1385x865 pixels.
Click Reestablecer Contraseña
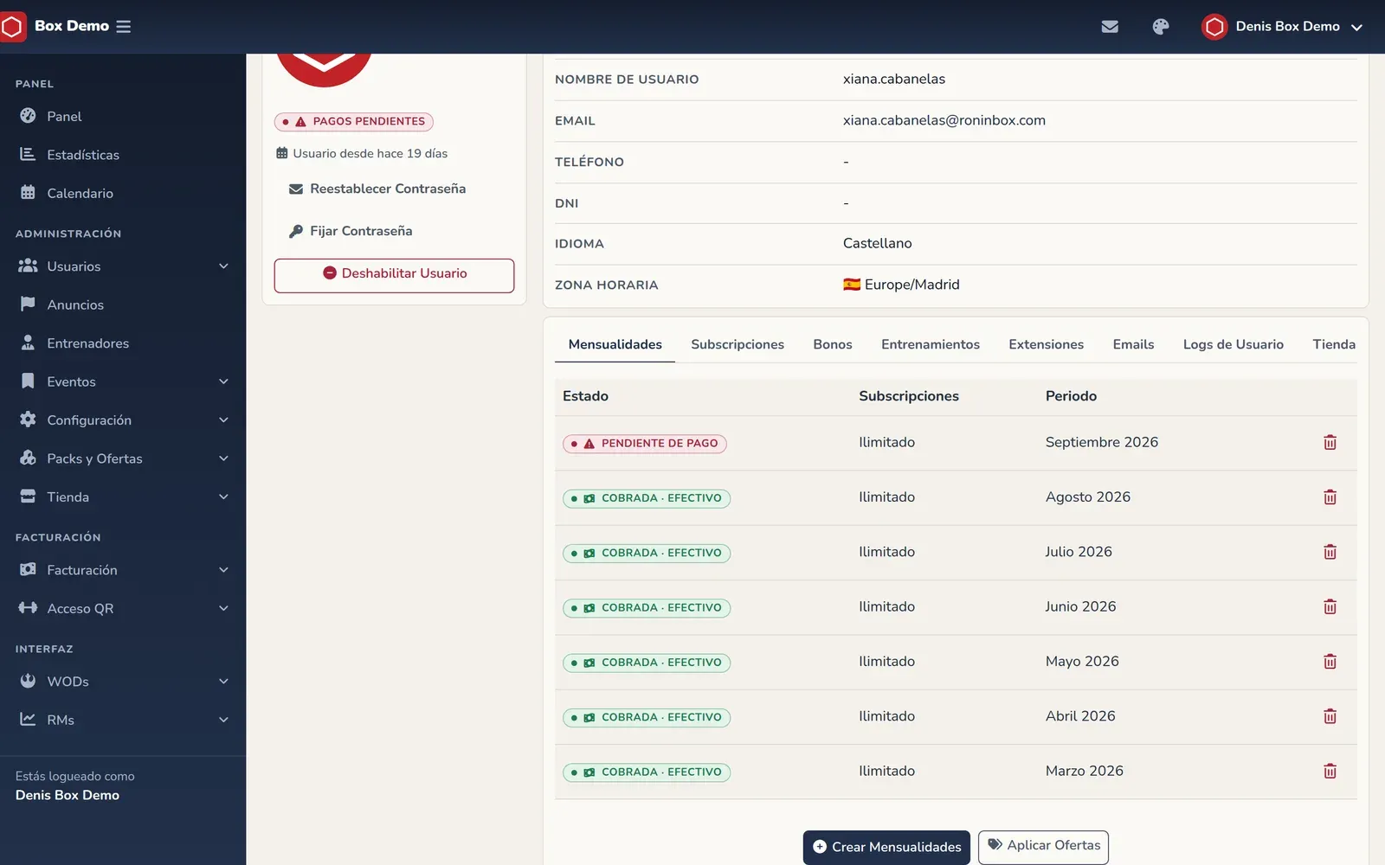[377, 189]
